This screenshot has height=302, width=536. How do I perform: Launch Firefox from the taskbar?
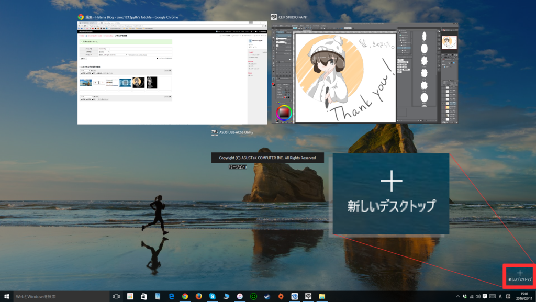click(x=198, y=296)
